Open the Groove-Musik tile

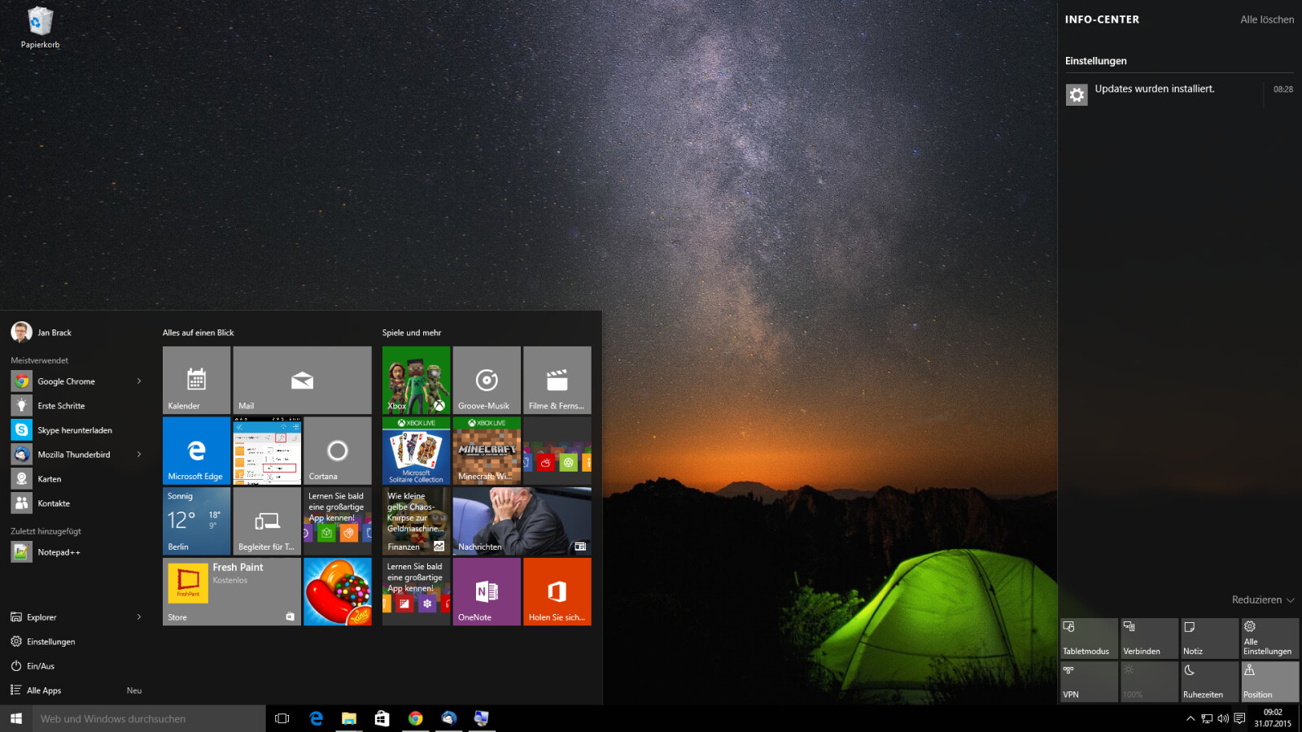(x=487, y=381)
